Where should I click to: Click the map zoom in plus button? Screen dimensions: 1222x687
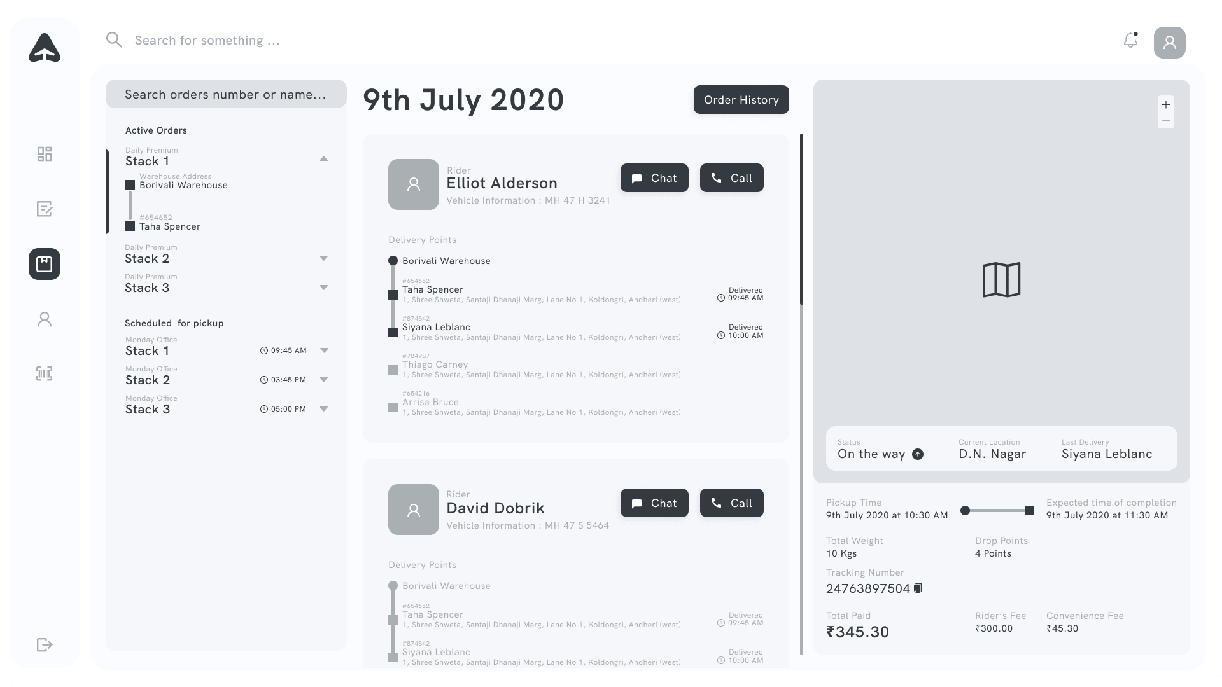tap(1166, 105)
